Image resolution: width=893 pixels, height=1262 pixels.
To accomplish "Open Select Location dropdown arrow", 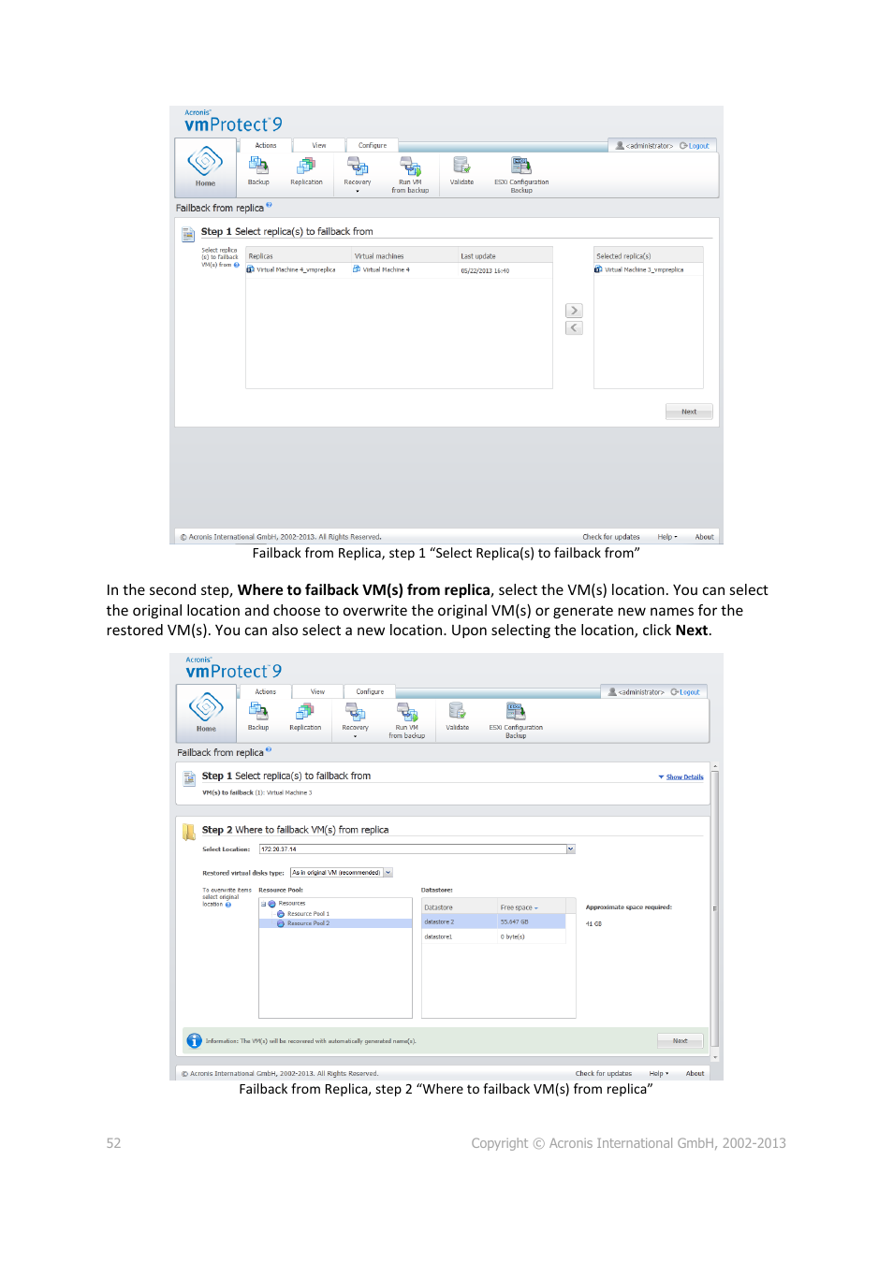I will point(571,849).
